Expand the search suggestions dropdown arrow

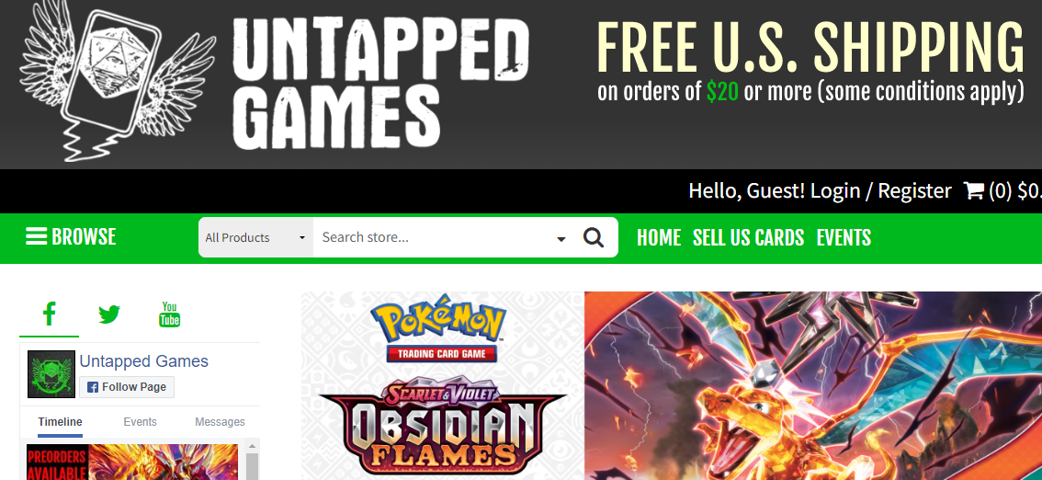coord(561,239)
